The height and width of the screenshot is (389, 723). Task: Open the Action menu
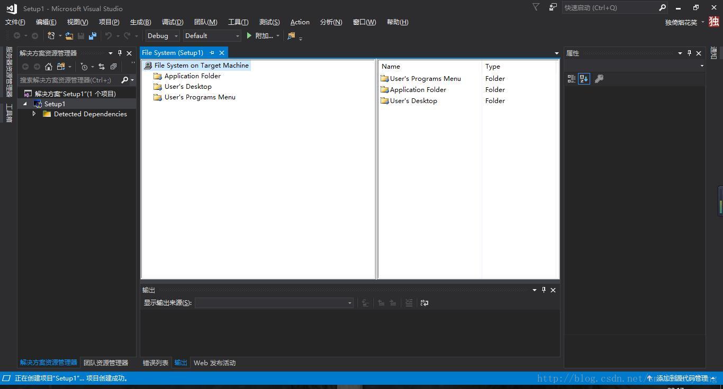tap(300, 22)
